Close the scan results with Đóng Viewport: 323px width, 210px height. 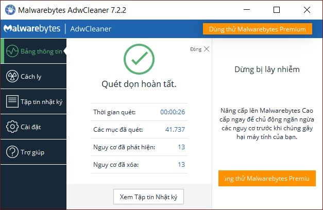[x=199, y=49]
